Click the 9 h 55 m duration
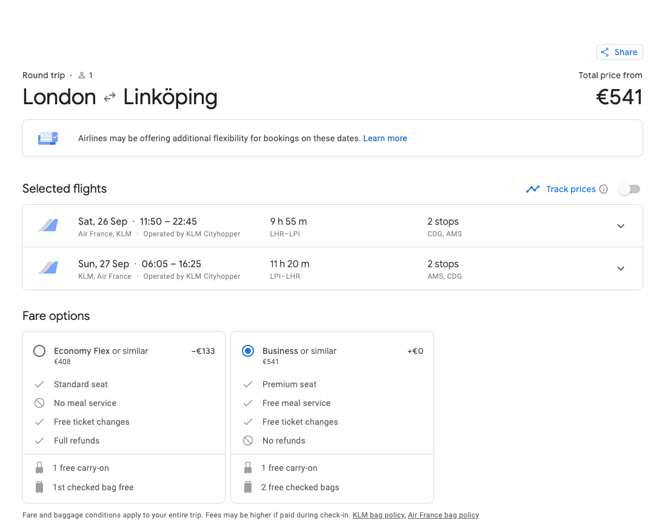The width and height of the screenshot is (665, 529). [289, 221]
